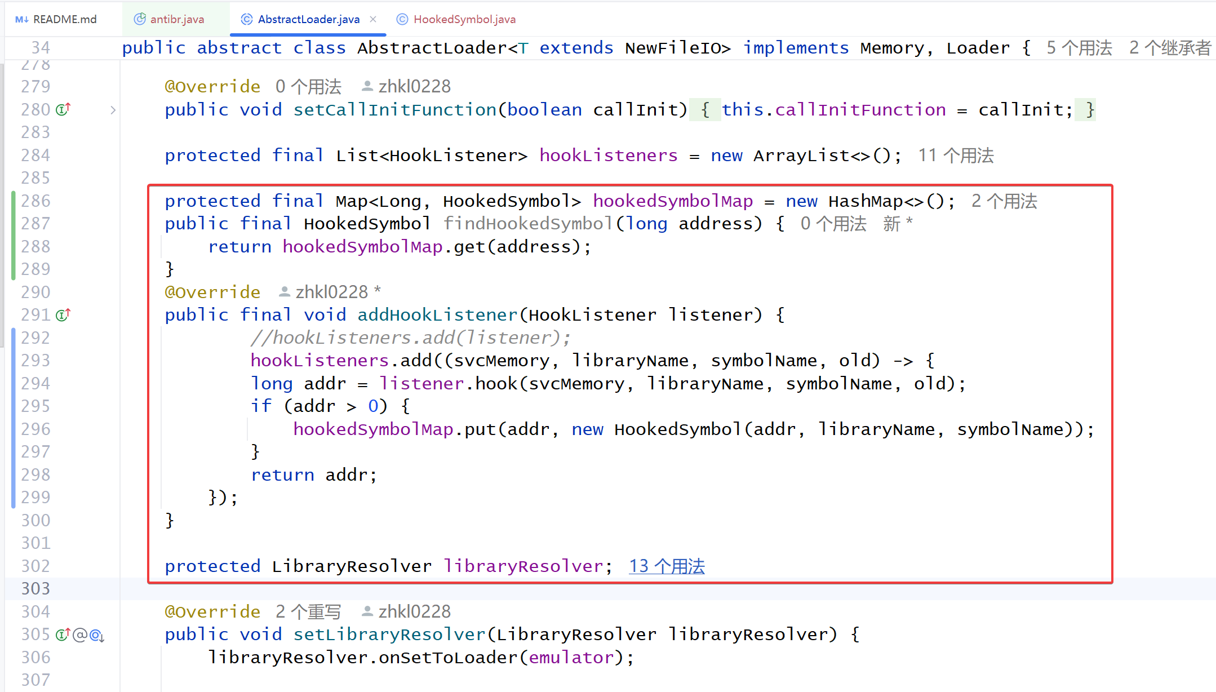Click author avatar zhkl0228 above setCallInitFunction
This screenshot has width=1216, height=692.
point(367,86)
